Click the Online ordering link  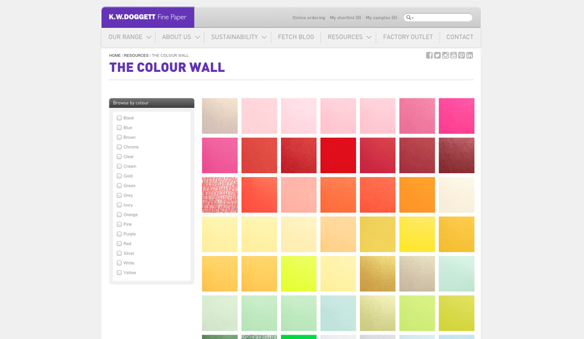(x=309, y=18)
